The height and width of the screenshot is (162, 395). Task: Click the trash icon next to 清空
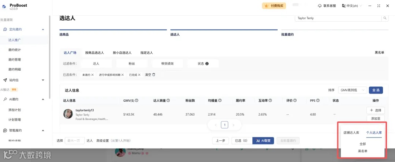click(154, 75)
